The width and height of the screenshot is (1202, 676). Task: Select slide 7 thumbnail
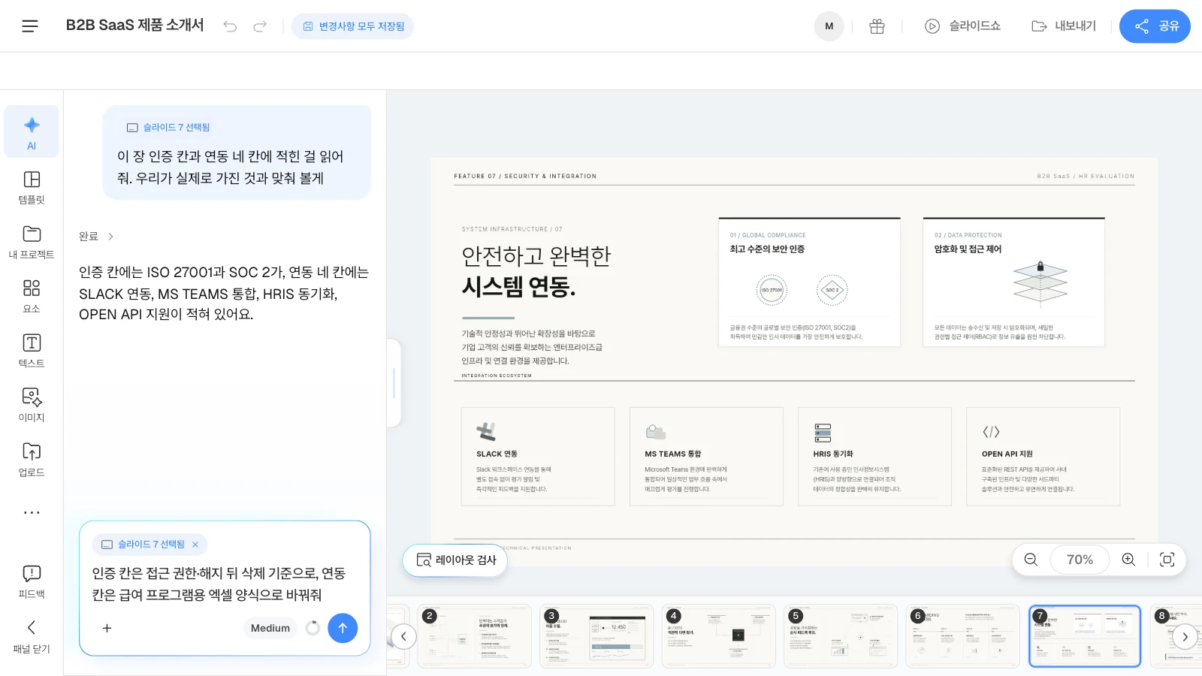coord(1085,636)
